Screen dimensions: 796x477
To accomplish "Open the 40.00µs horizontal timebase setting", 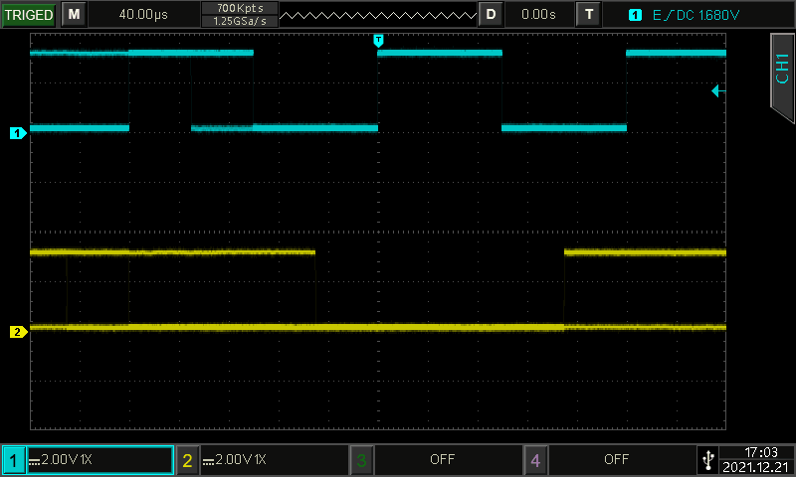I will [x=142, y=15].
